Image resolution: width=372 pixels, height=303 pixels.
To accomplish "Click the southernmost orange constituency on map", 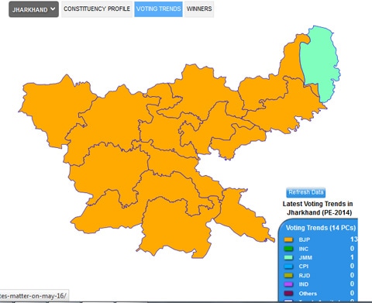I will (x=173, y=227).
